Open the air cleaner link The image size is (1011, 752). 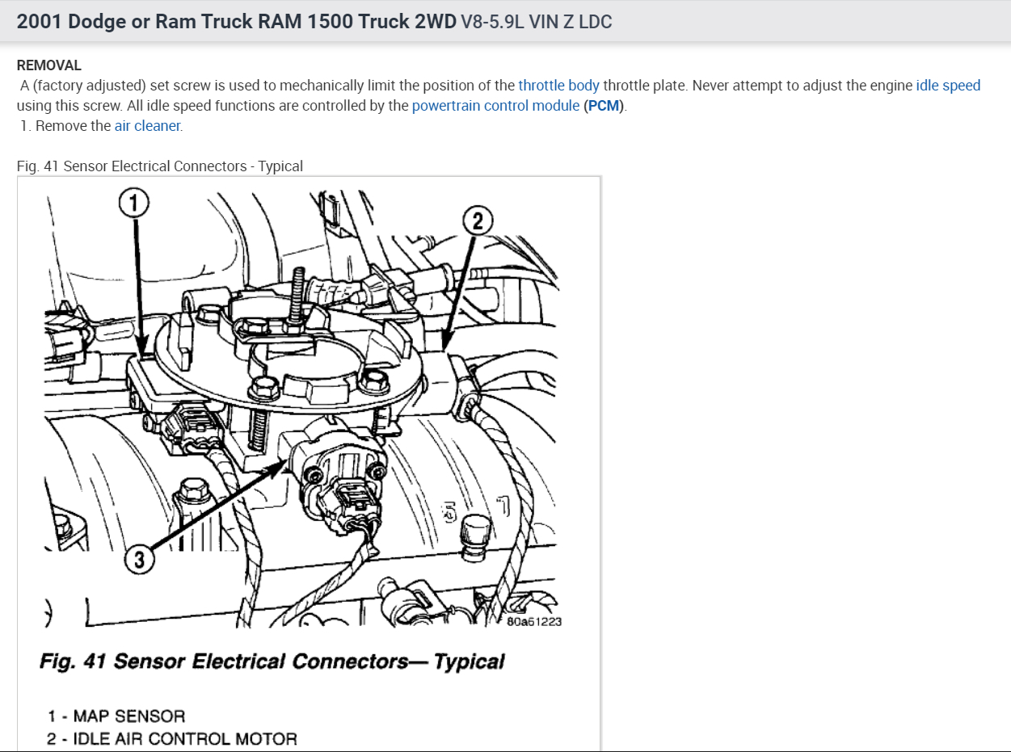(x=148, y=126)
